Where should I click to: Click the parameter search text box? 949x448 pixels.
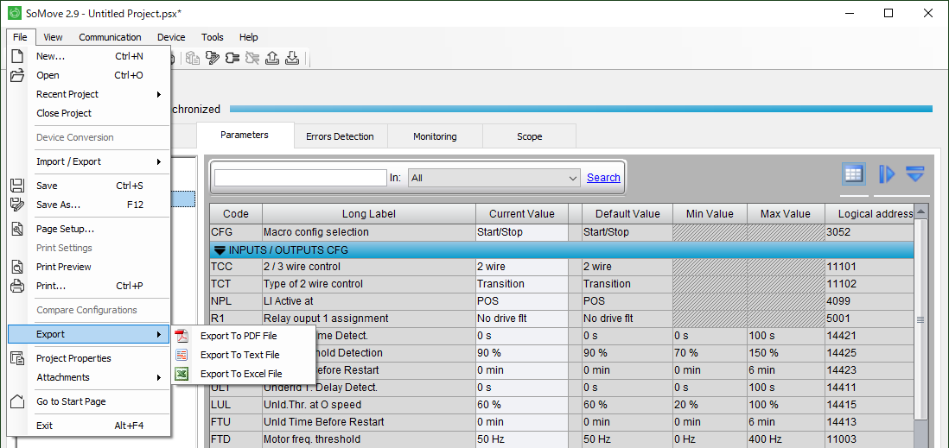click(x=300, y=178)
